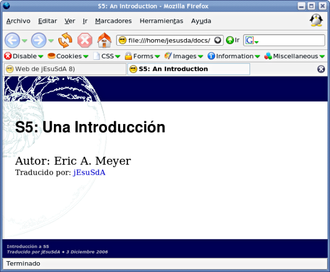Expand the Cookies developer toolbar menu
The image size is (330, 272).
click(85, 57)
